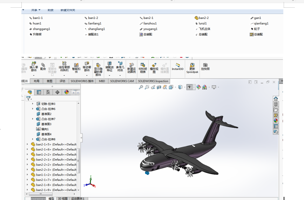Open SOLIDWORKS Forum icon in task pane
Viewport: 304px width, 200px height.
tap(276, 132)
